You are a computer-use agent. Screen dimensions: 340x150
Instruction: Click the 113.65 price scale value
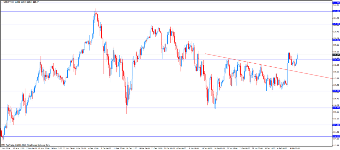pos(336,145)
